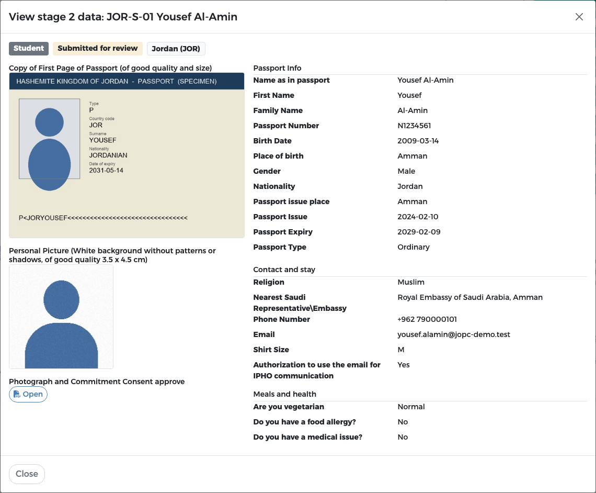Click the Passport Type value Ordinary
This screenshot has width=596, height=493.
click(x=414, y=247)
